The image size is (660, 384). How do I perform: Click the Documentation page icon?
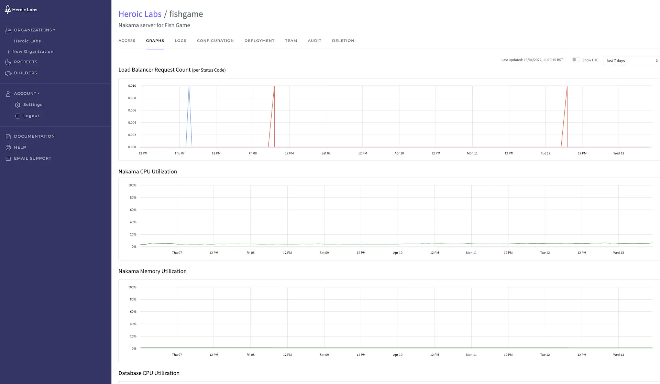(x=8, y=137)
